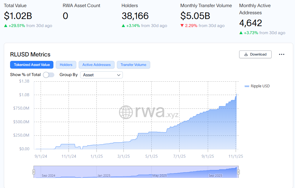This screenshot has height=188, width=295.
Task: Select the Tokenized Asset Value tab
Action: tap(31, 65)
